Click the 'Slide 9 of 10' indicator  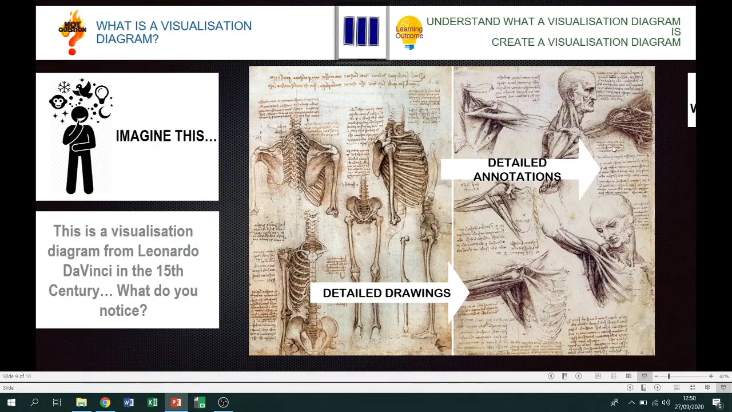(x=17, y=376)
